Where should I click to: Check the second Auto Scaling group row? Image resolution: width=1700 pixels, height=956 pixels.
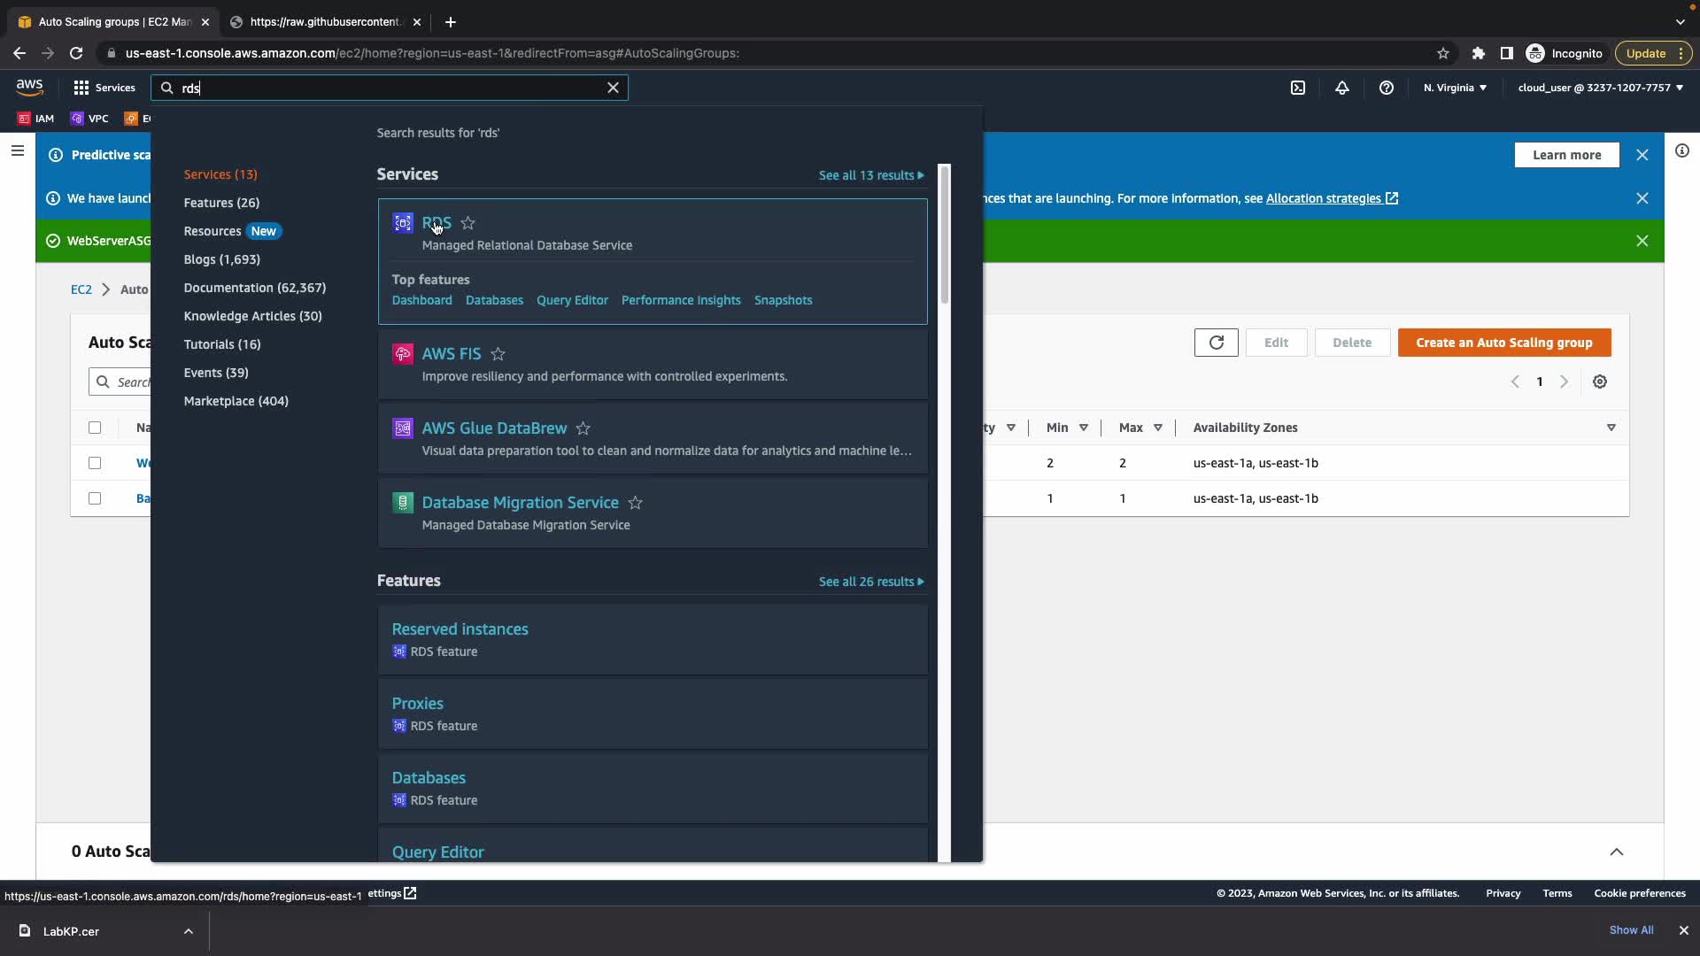click(x=95, y=498)
